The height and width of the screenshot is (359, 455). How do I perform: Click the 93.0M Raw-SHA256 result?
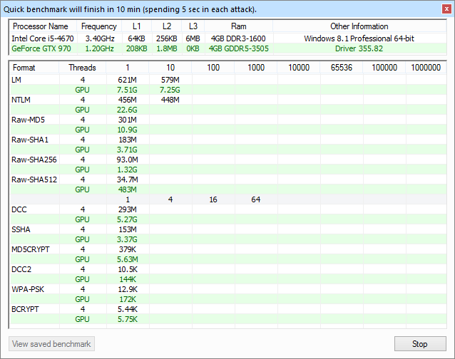[x=128, y=160]
